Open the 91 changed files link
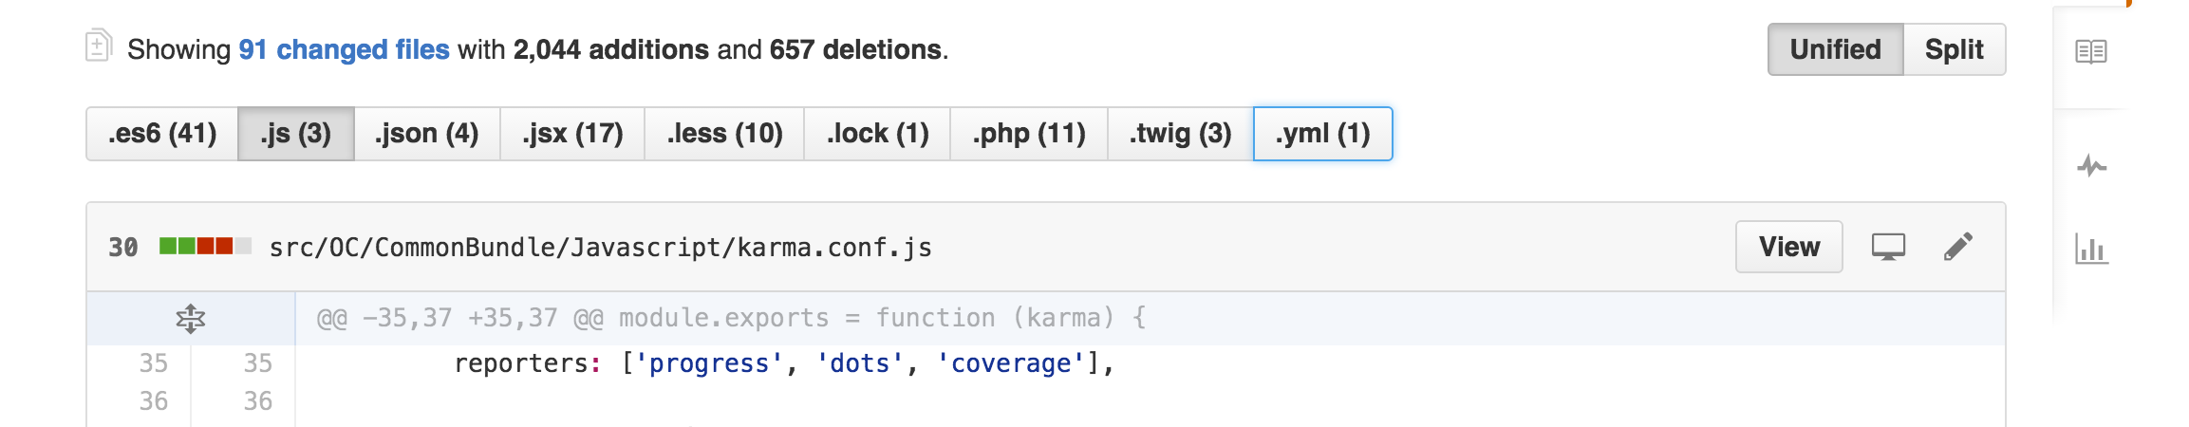Viewport: 2189px width, 427px height. click(x=344, y=49)
